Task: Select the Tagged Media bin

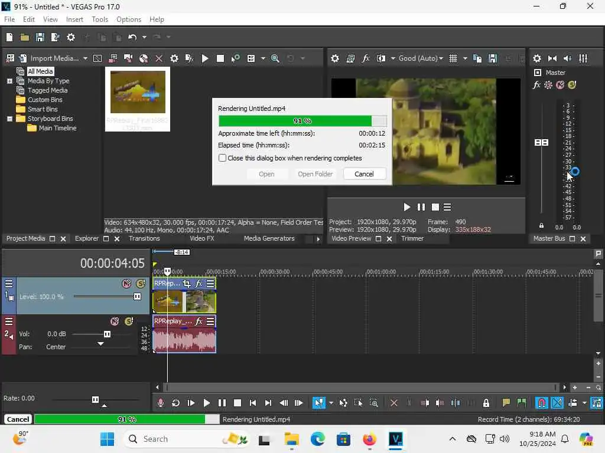Action: [x=47, y=90]
